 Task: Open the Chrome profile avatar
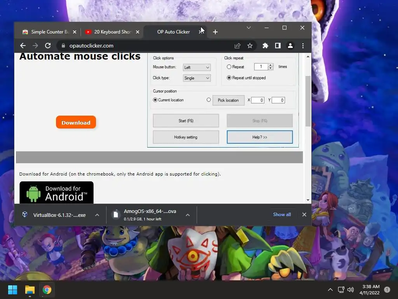pyautogui.click(x=290, y=46)
